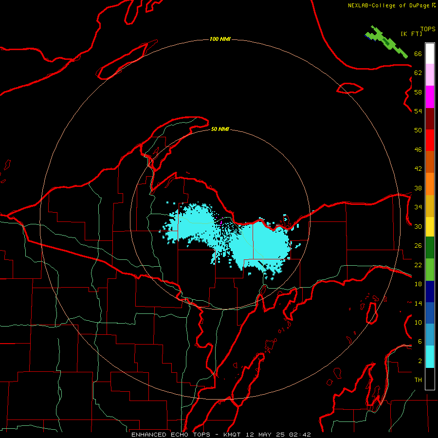Click the 12 MAY 25 date text
The image size is (438, 438).
(265, 435)
